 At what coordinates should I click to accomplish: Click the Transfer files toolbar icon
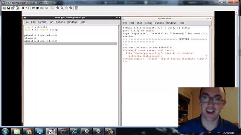52,8
